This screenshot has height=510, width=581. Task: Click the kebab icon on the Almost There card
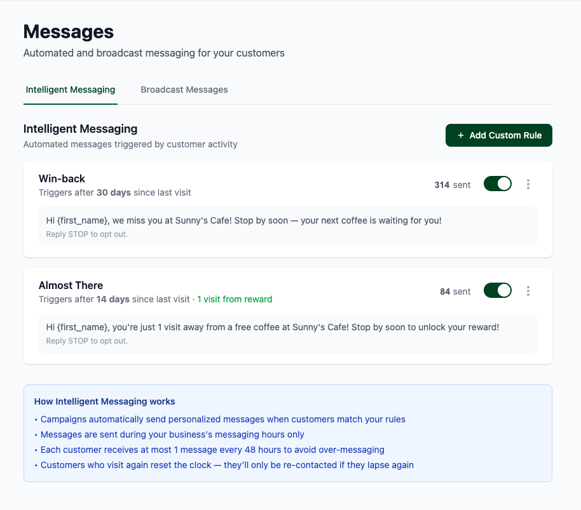528,290
